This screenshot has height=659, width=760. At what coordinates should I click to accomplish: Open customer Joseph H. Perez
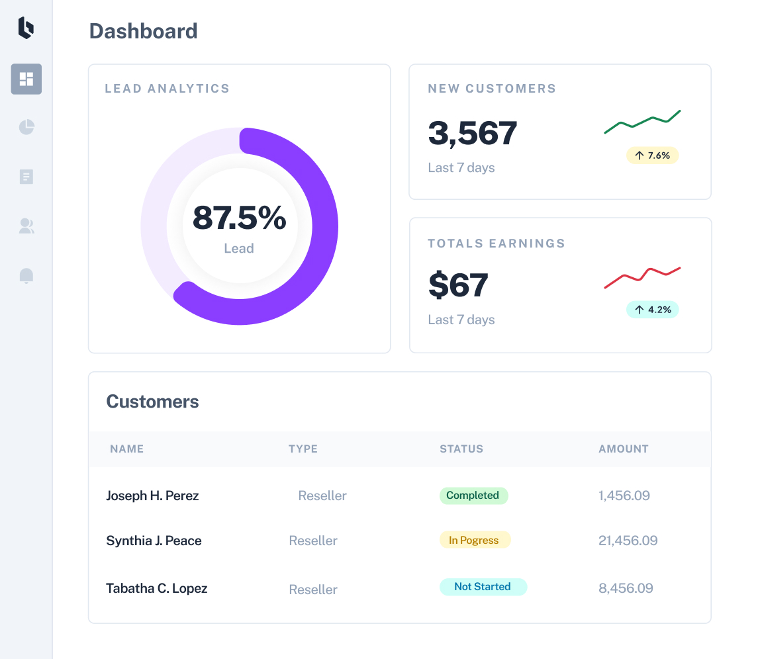pos(153,496)
